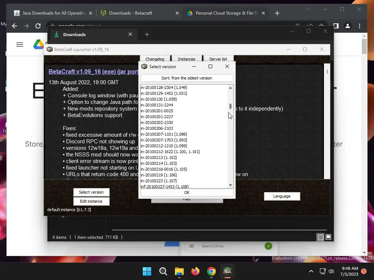Screen dimensions: 374x280
Task: Open the Language button
Action: 282,196
